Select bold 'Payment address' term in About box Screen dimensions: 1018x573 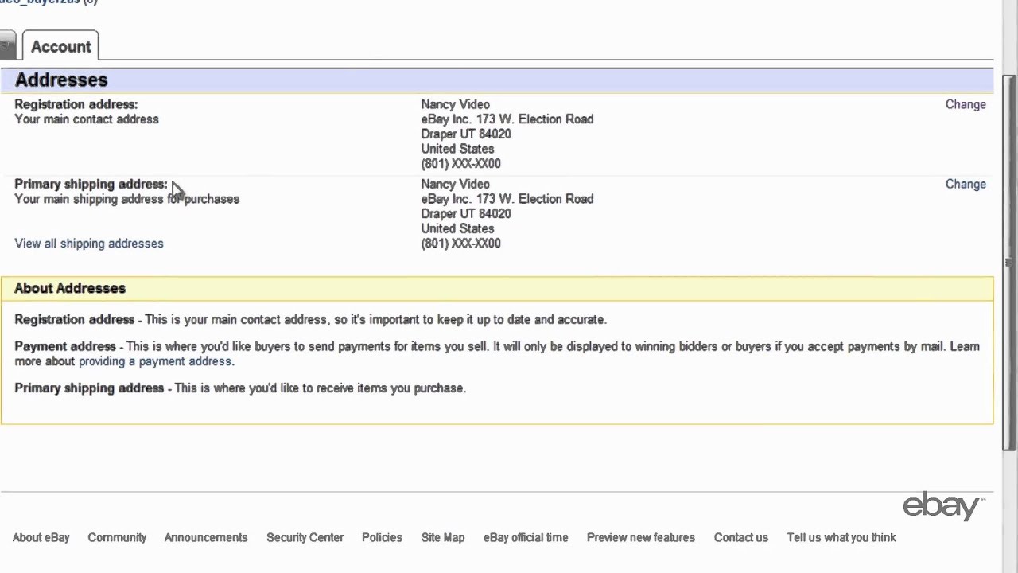click(x=65, y=346)
